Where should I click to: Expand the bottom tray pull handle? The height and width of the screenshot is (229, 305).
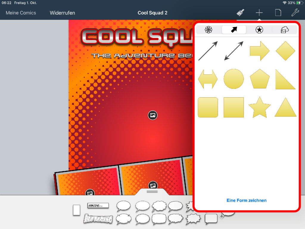click(x=152, y=191)
